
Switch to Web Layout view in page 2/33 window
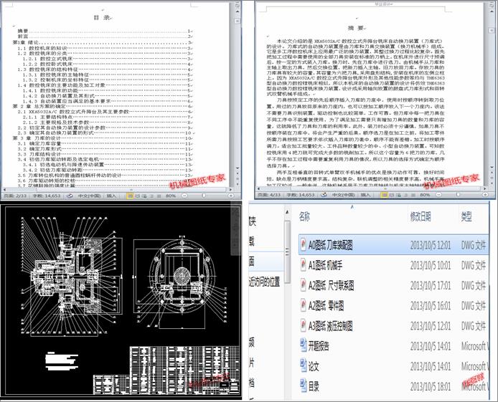(144, 196)
